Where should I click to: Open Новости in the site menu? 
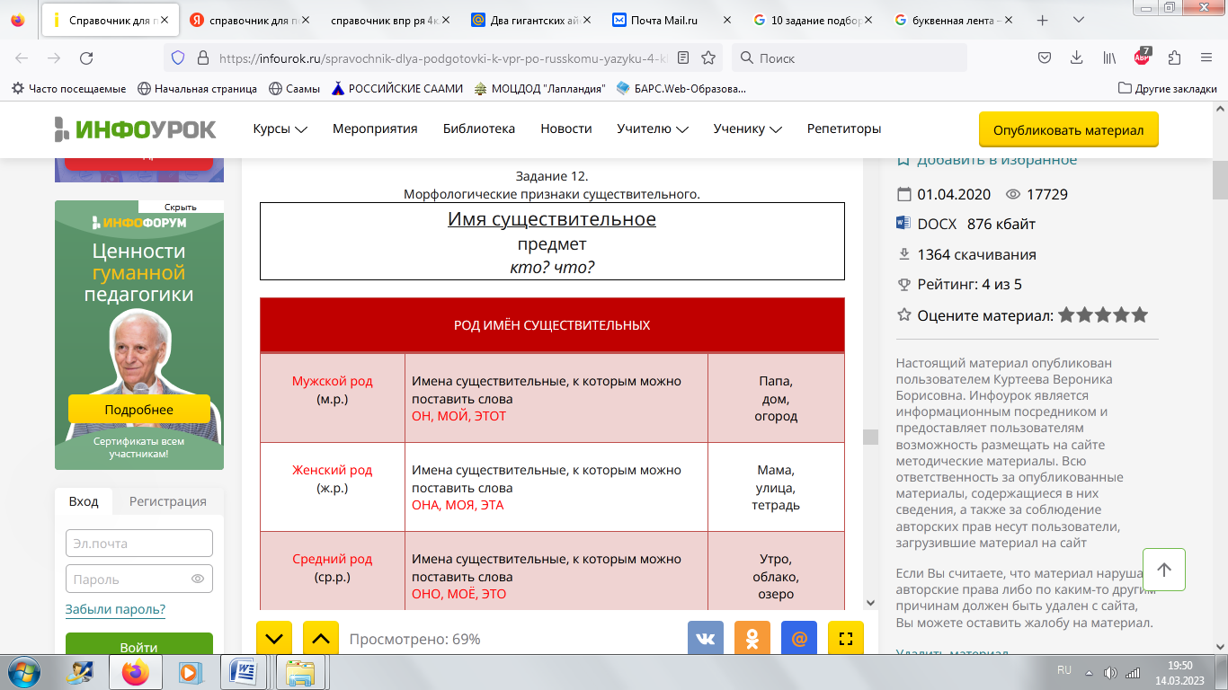coord(566,128)
